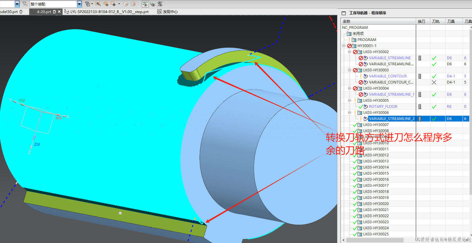Click the grey cube with highlighted edges icon

point(133,4)
